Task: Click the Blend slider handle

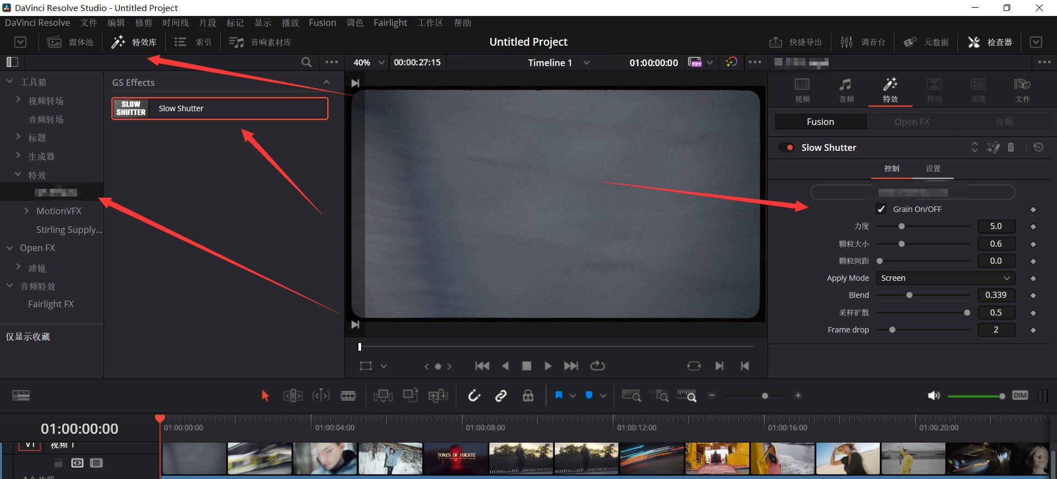Action: 909,295
